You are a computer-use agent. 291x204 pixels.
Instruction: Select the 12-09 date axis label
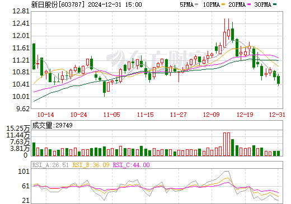click(212, 115)
